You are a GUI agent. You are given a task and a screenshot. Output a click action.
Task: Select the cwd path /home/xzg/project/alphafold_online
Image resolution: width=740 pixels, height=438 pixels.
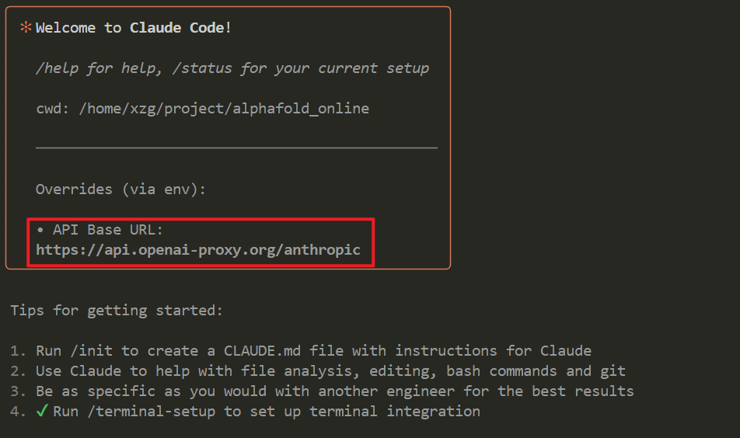click(x=224, y=109)
